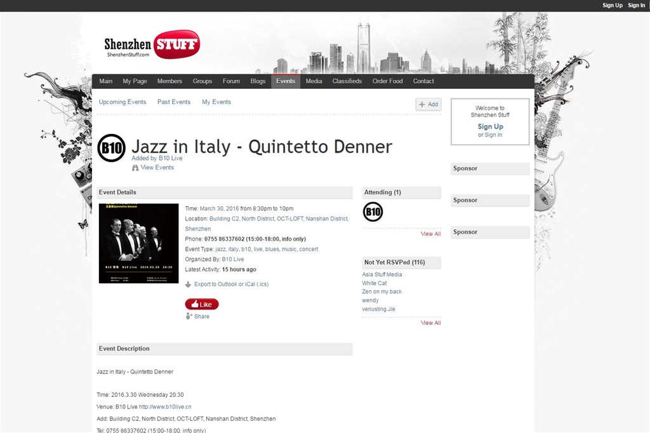Open 'Zen on my back' profile
Screen dimensions: 650x433
pyautogui.click(x=381, y=291)
